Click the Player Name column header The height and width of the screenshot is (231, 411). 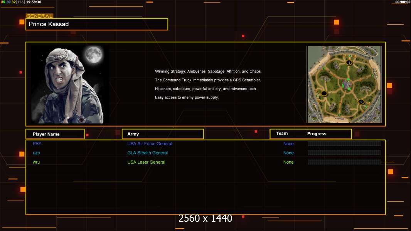55,134
